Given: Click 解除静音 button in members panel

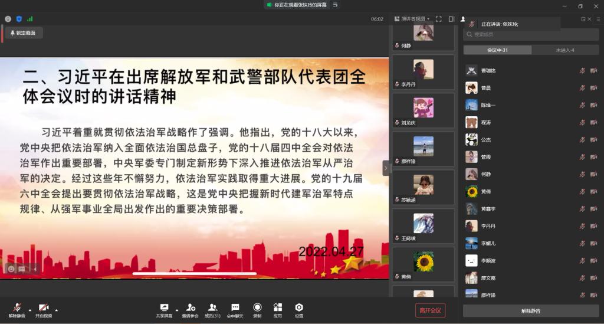Looking at the screenshot, I should coord(530,310).
